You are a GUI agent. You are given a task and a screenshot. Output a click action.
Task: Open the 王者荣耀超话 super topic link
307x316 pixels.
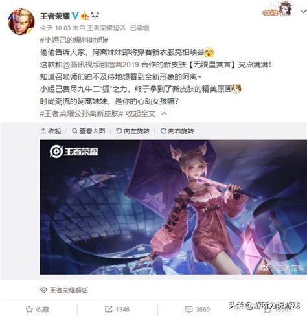(x=64, y=290)
